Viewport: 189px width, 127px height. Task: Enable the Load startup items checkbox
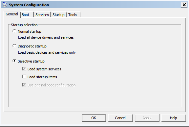(x=24, y=77)
